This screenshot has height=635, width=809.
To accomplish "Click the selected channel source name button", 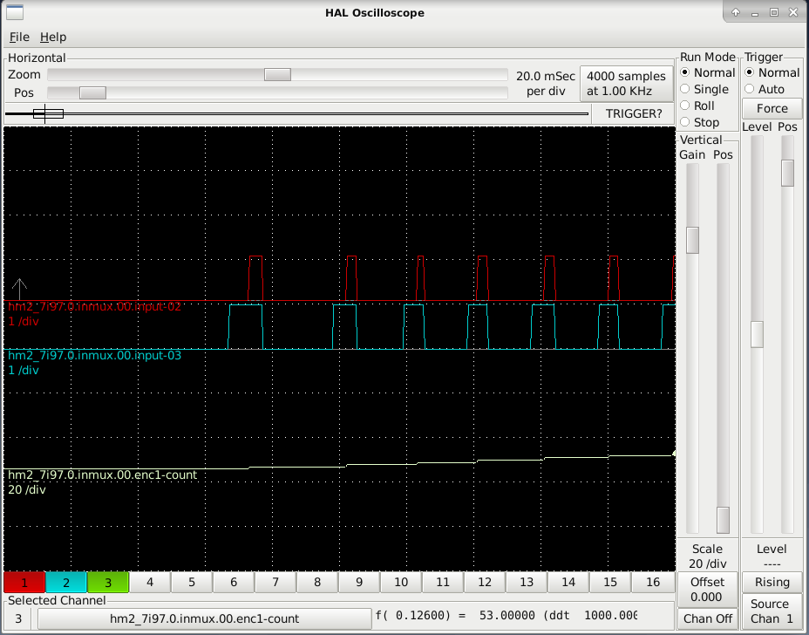I will [204, 618].
